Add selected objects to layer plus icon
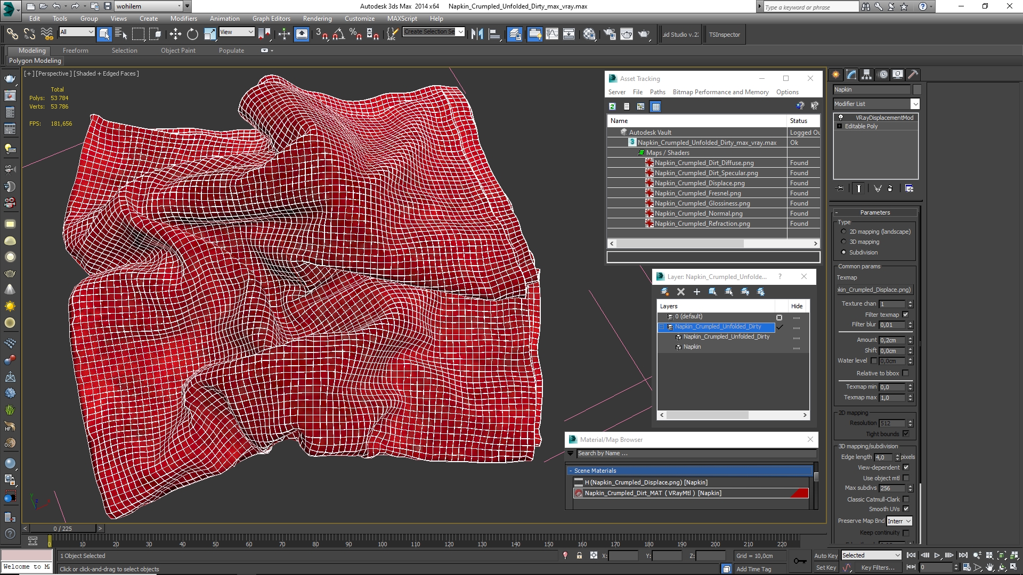Image resolution: width=1023 pixels, height=575 pixels. pos(696,292)
